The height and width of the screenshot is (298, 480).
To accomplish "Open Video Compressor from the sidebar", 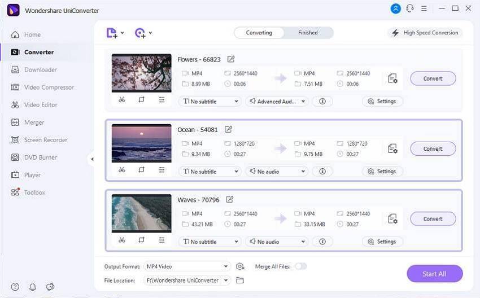I will click(49, 87).
